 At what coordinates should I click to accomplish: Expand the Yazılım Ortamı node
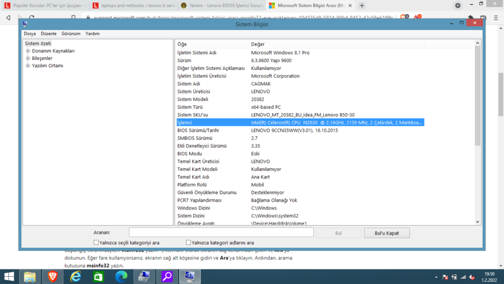(x=28, y=66)
